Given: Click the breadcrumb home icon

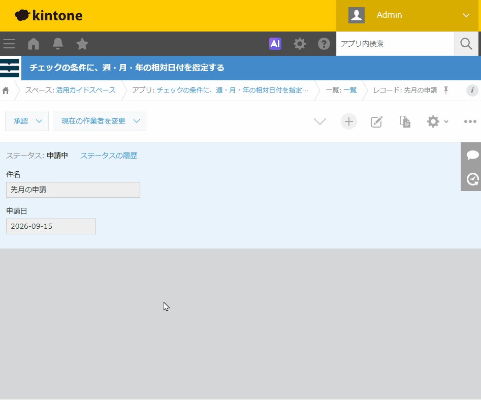Looking at the screenshot, I should point(6,90).
